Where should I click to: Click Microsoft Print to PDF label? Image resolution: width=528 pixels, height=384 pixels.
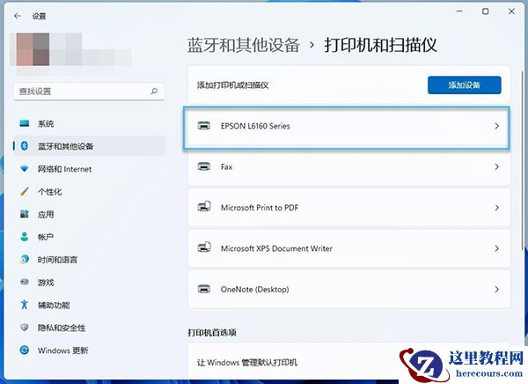[x=260, y=208]
